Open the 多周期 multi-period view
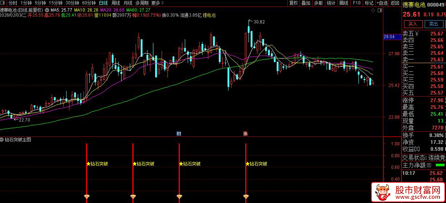The height and width of the screenshot is (203, 446). click(x=142, y=3)
